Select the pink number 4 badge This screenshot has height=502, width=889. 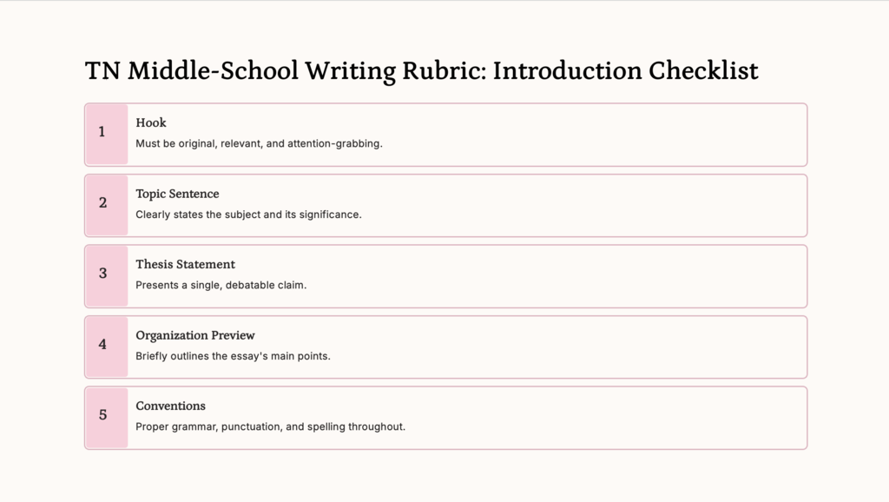(x=107, y=347)
